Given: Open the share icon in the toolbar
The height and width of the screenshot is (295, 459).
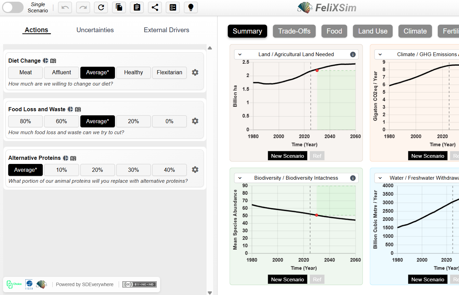Looking at the screenshot, I should (155, 7).
